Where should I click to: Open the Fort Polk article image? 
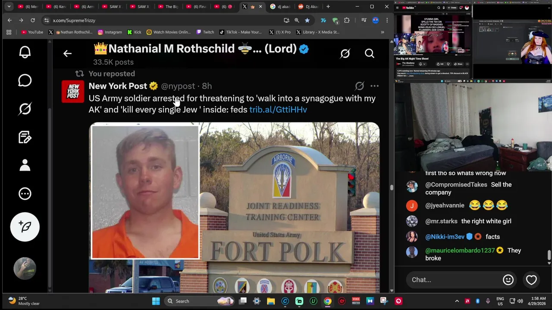coord(234,208)
